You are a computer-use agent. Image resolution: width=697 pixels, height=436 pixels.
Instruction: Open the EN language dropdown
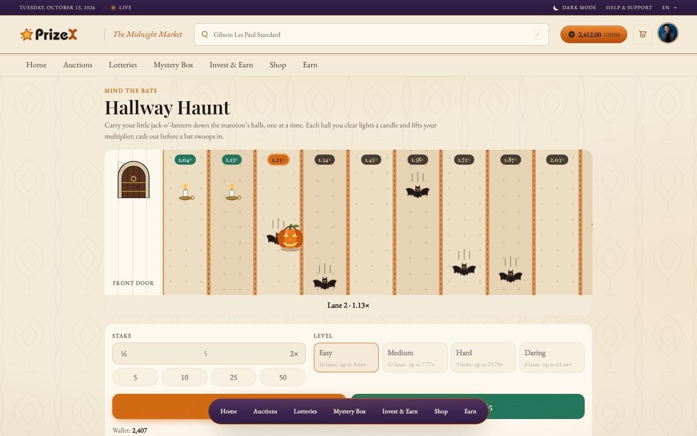(669, 8)
